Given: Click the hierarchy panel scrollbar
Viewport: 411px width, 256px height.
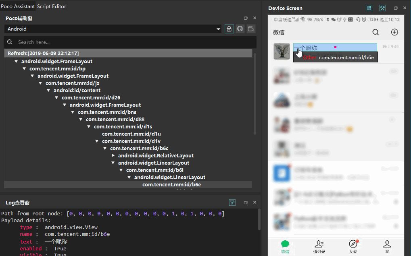Looking at the screenshot, I should tap(255, 93).
